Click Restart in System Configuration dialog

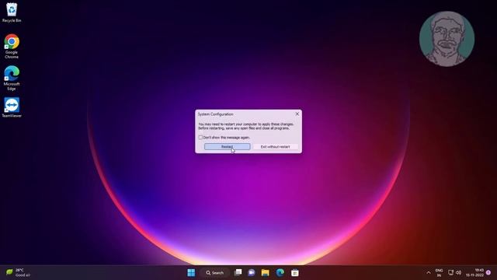point(228,147)
